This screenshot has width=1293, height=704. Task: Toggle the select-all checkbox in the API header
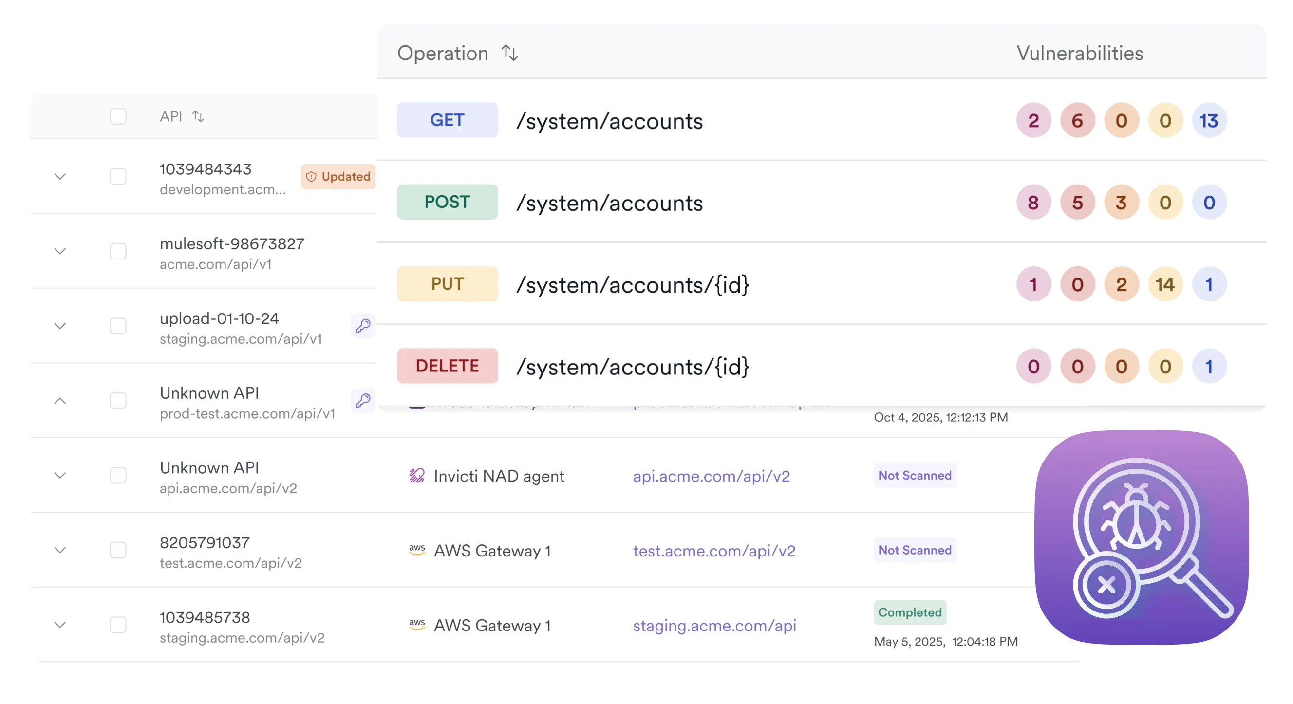pos(118,116)
